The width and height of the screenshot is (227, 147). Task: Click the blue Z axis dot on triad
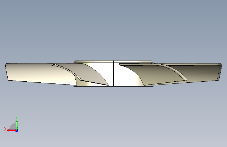coord(17,131)
